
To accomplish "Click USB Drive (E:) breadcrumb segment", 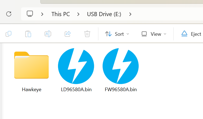I will click(x=104, y=14).
